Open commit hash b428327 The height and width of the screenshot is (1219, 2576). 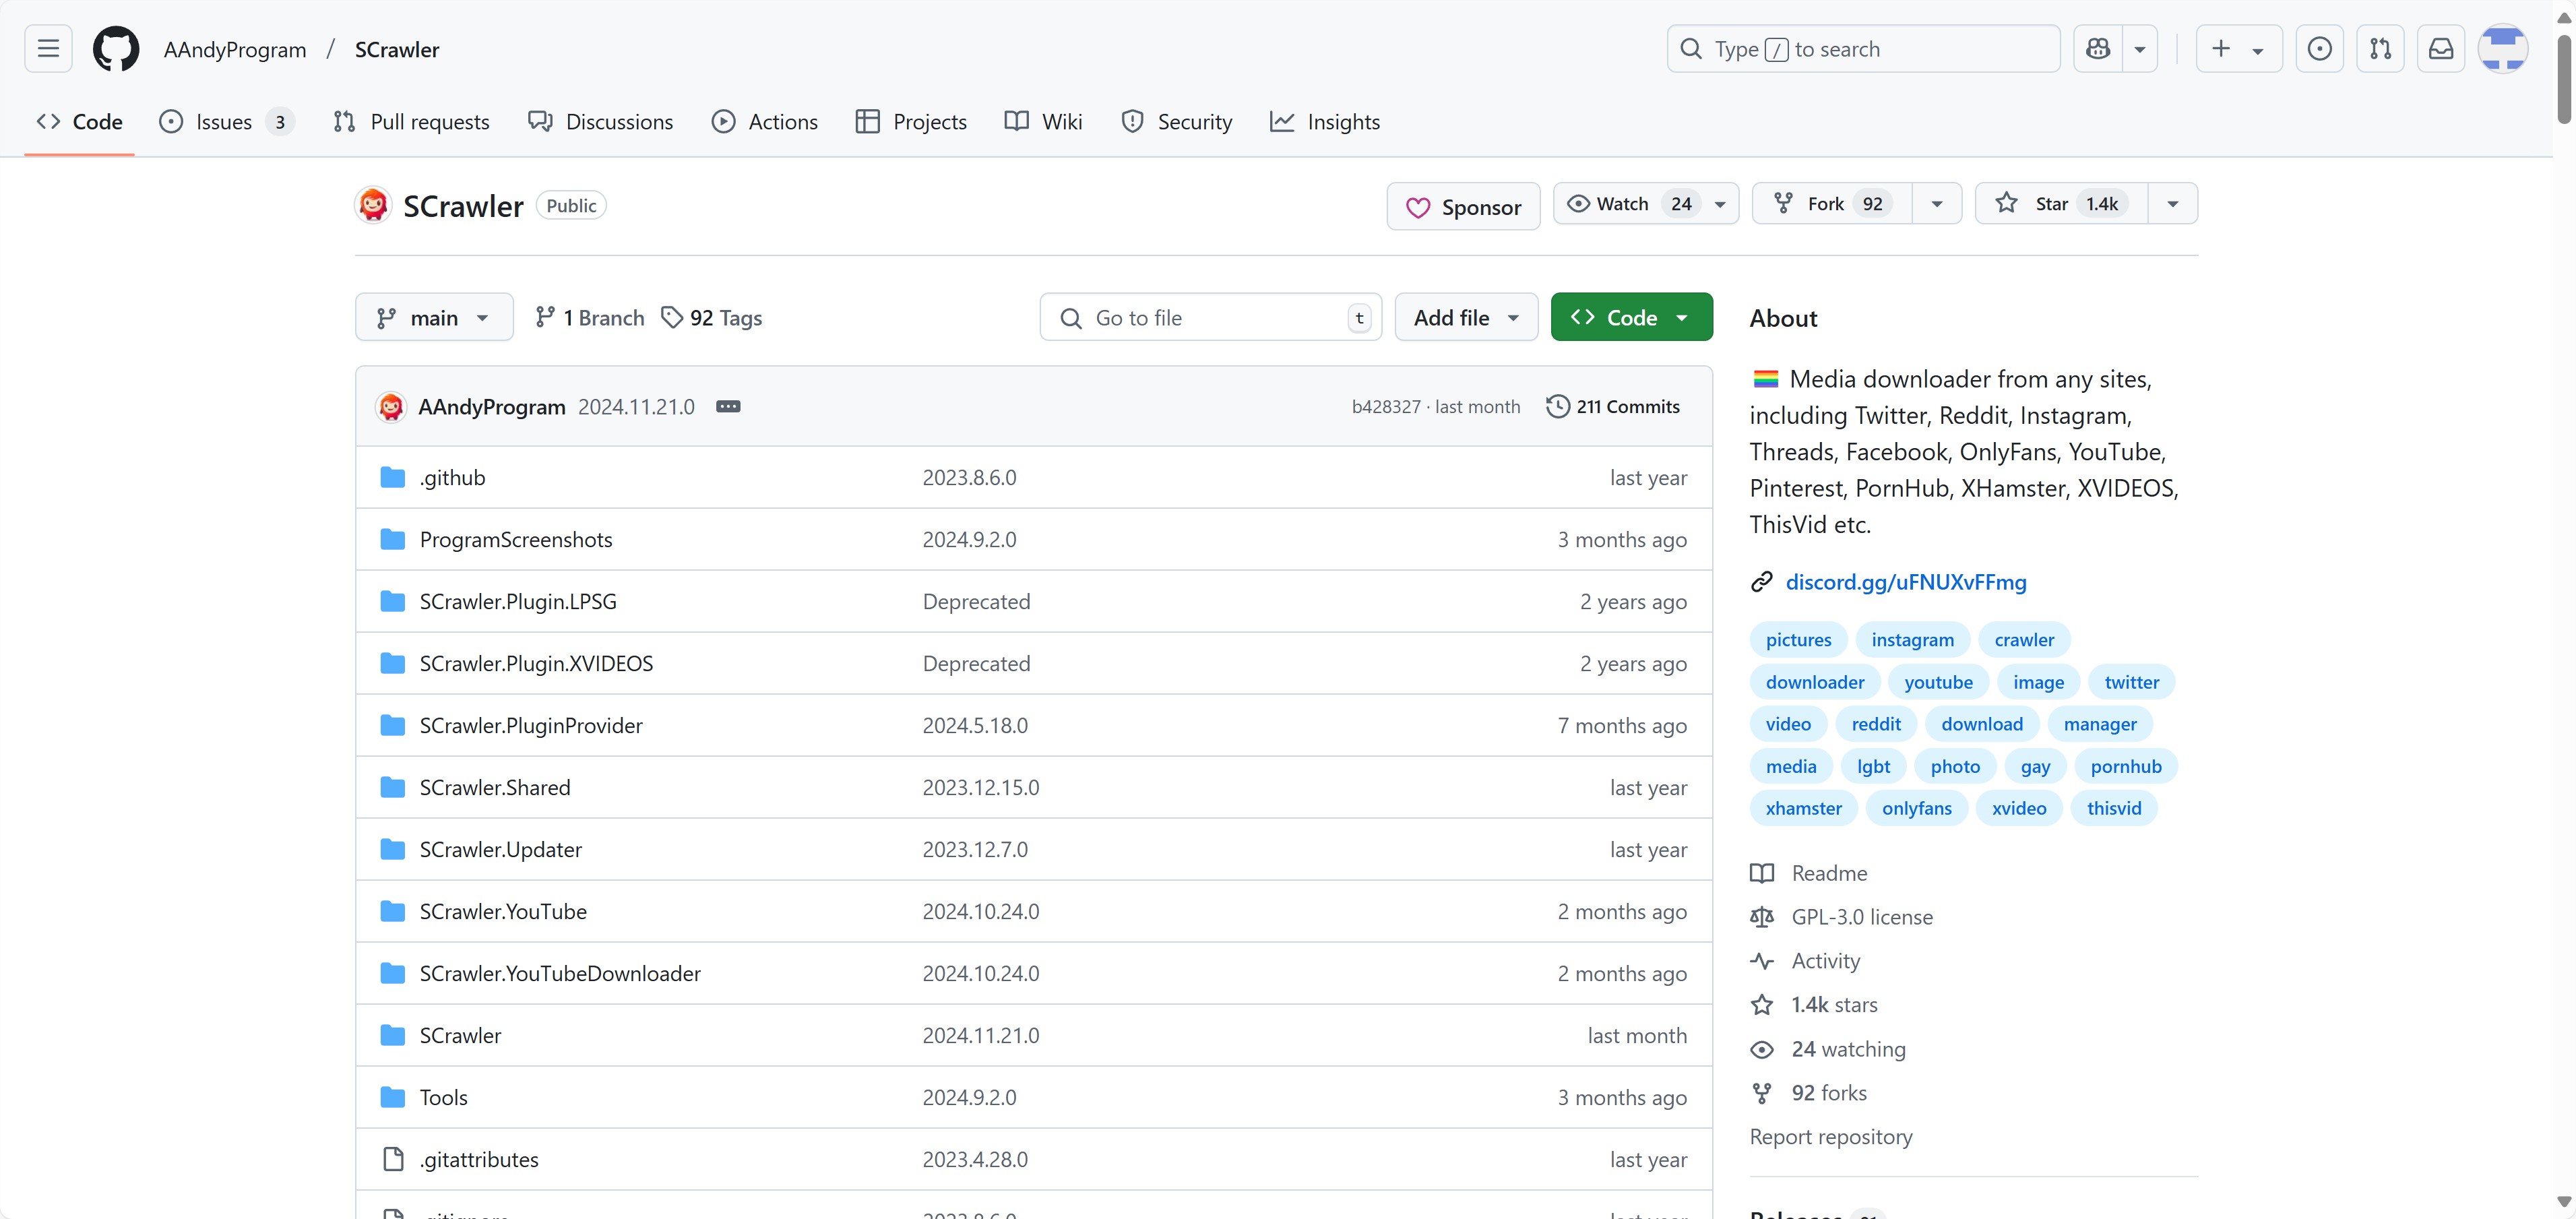(x=1386, y=407)
